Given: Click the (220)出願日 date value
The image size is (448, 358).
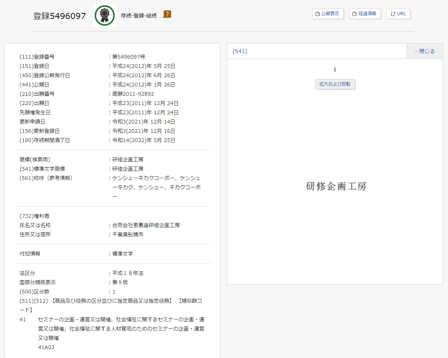Looking at the screenshot, I should (145, 103).
